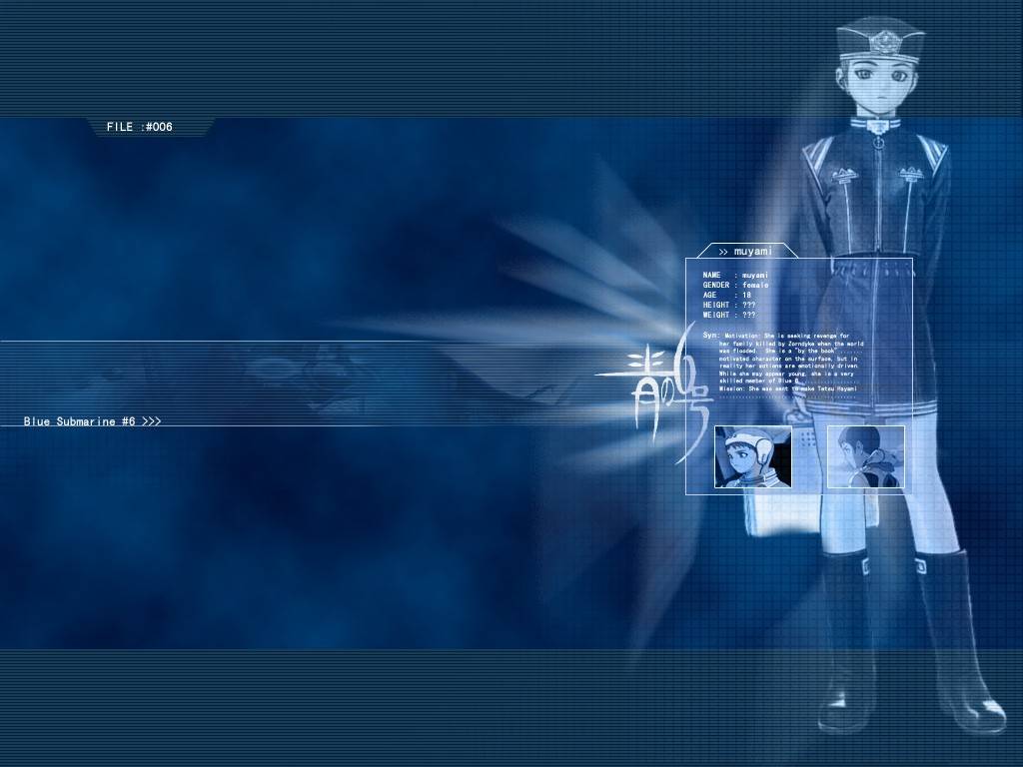Viewport: 1023px width, 767px height.
Task: Select the FILE :#006 tab label
Action: (140, 127)
